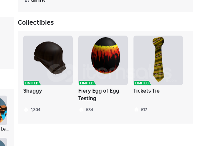The image size is (224, 146).
Task: Click the 534 price value
Action: (x=90, y=110)
